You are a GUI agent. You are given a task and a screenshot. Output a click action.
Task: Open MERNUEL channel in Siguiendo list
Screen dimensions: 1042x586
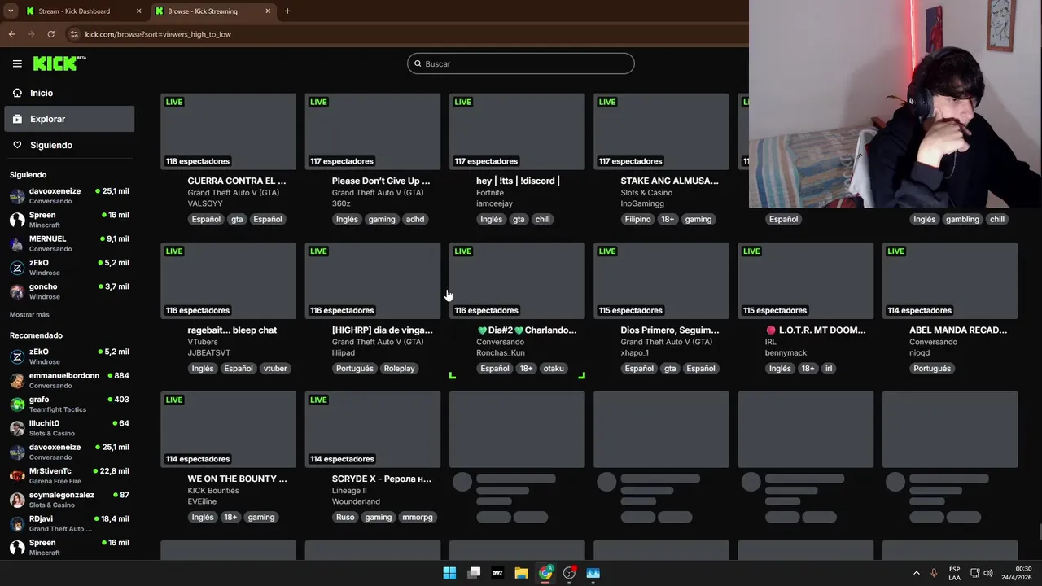click(x=69, y=243)
